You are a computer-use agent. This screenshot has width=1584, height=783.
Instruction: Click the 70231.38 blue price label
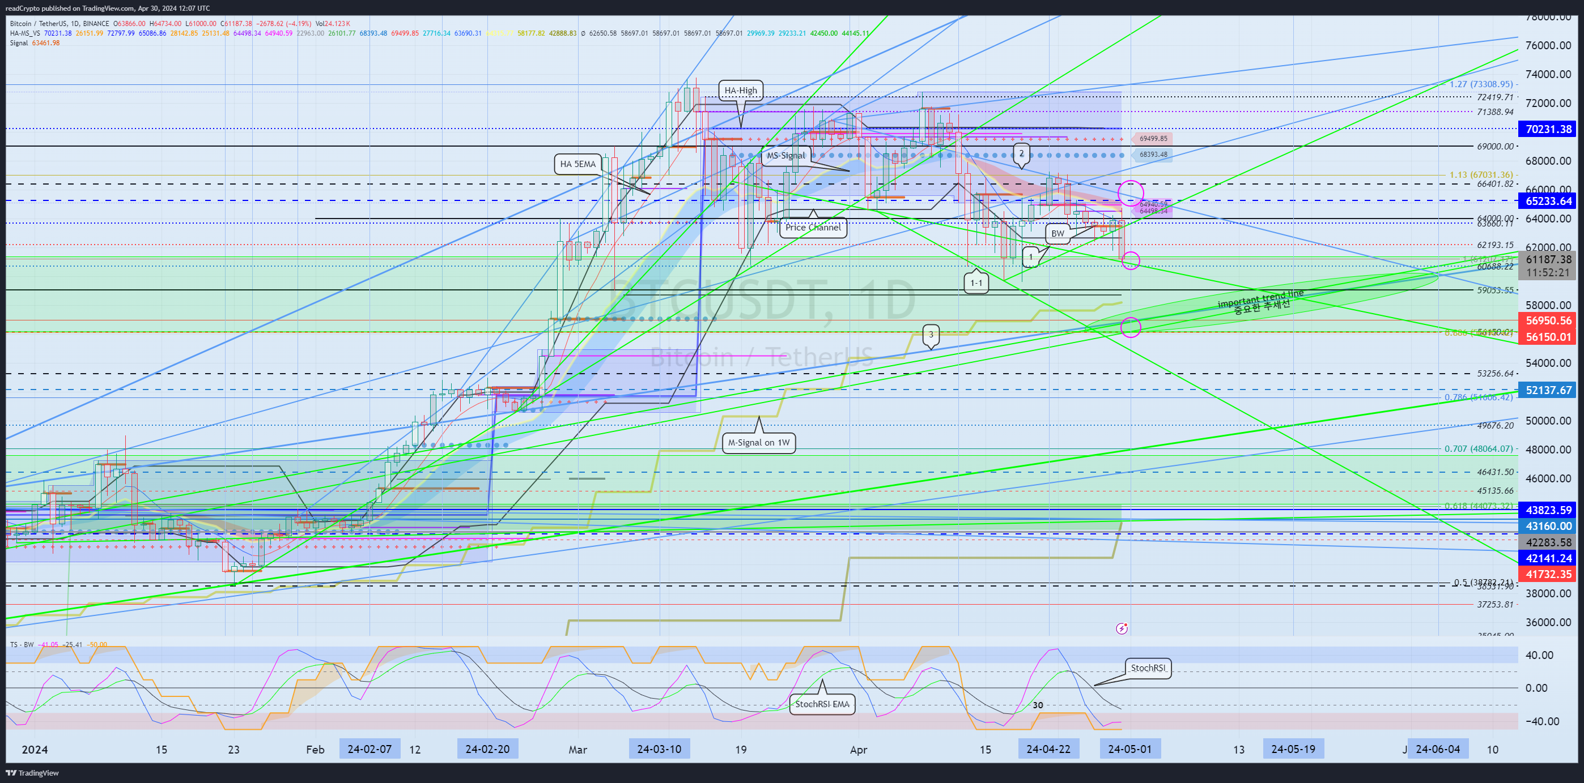click(1548, 129)
